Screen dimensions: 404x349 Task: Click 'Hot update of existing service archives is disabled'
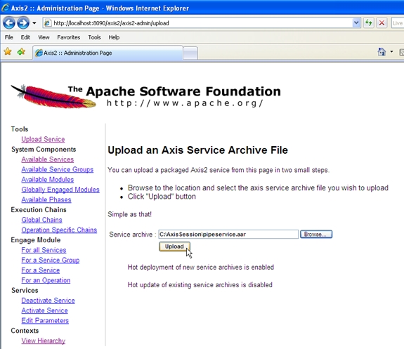[x=200, y=285]
